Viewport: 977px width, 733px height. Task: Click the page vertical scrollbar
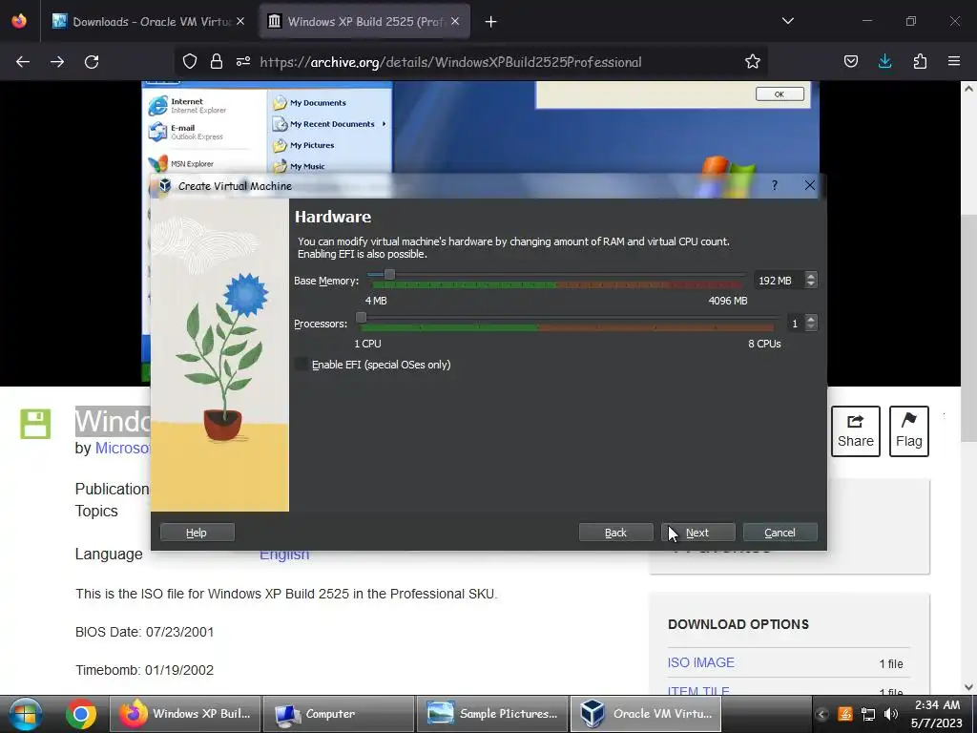click(968, 328)
